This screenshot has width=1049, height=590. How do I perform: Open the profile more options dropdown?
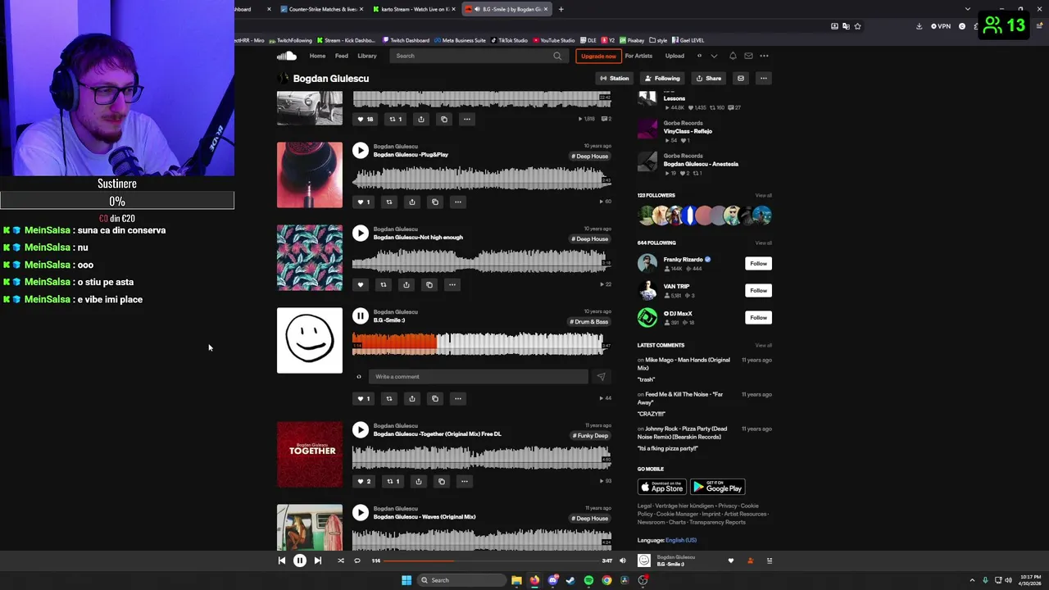point(763,79)
